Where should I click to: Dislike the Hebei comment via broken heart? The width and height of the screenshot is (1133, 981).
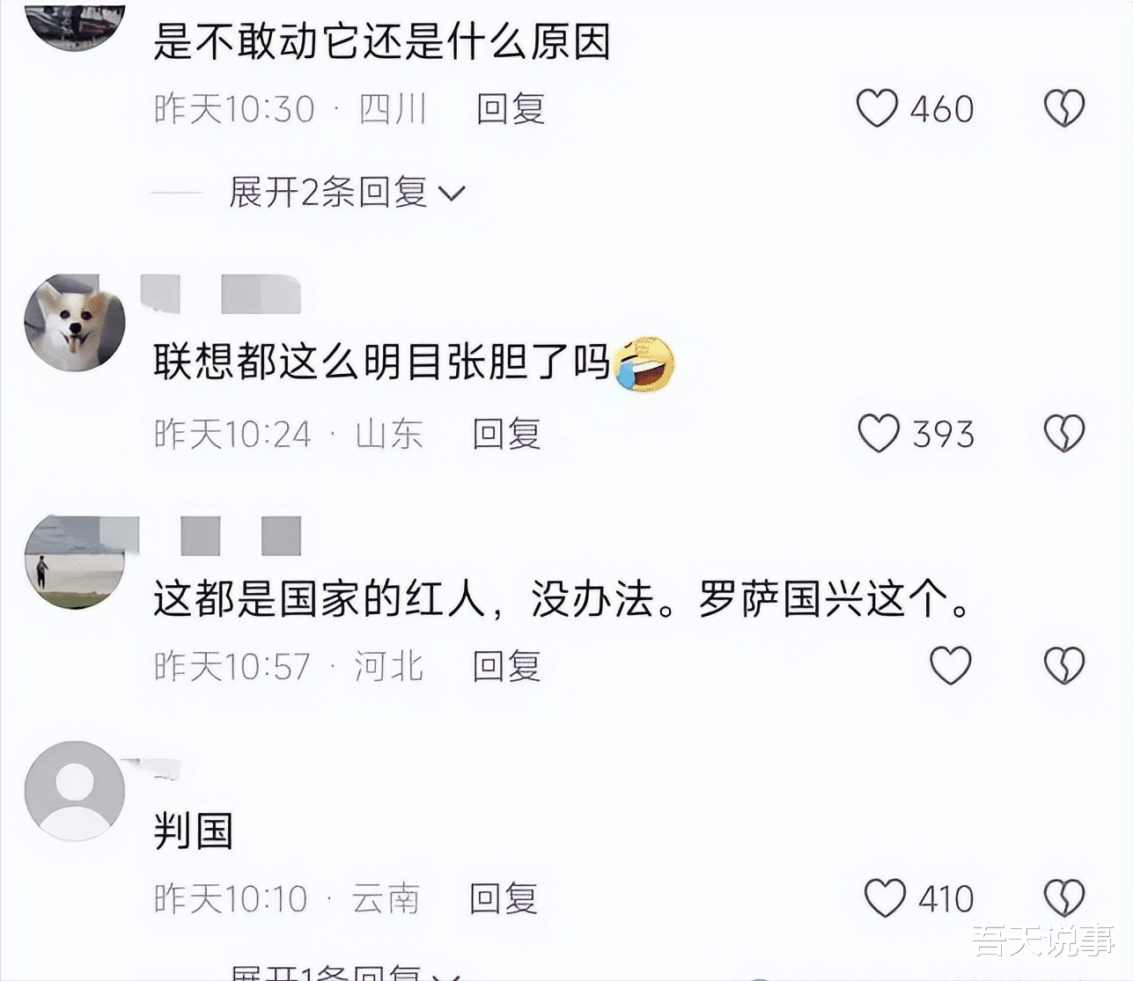(x=1064, y=666)
